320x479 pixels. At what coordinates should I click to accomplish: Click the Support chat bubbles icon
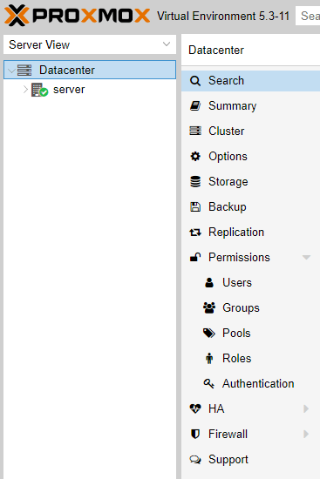point(195,459)
